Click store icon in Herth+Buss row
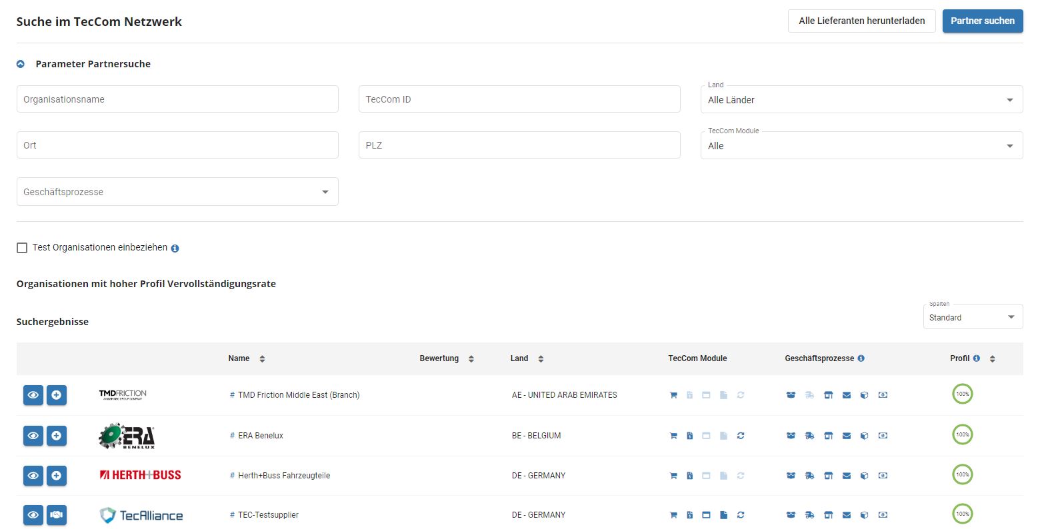This screenshot has width=1046, height=529. click(828, 476)
